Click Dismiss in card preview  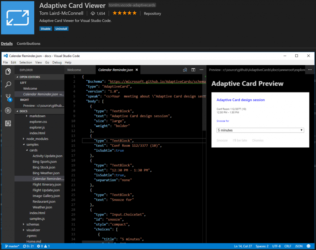(x=258, y=140)
